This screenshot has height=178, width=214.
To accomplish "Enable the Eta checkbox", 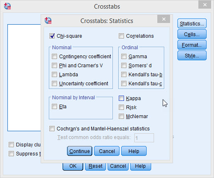I will (54, 106).
